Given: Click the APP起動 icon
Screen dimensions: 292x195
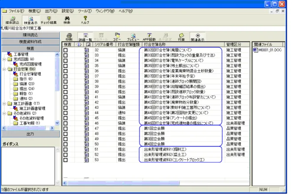Looking at the screenshot, I should pos(149,37).
